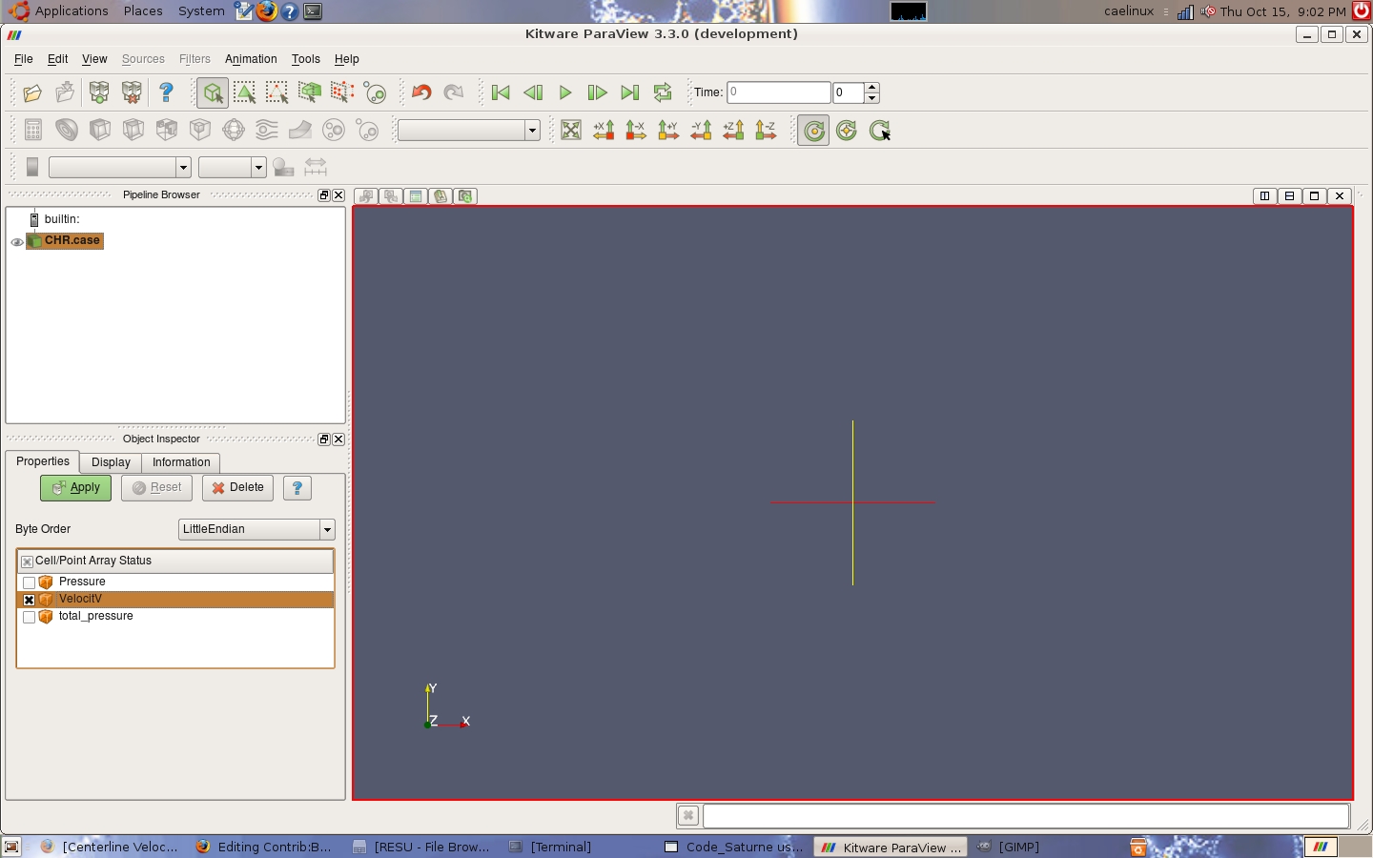The height and width of the screenshot is (858, 1373).
Task: Click the Connect to server icon
Action: pos(99,92)
